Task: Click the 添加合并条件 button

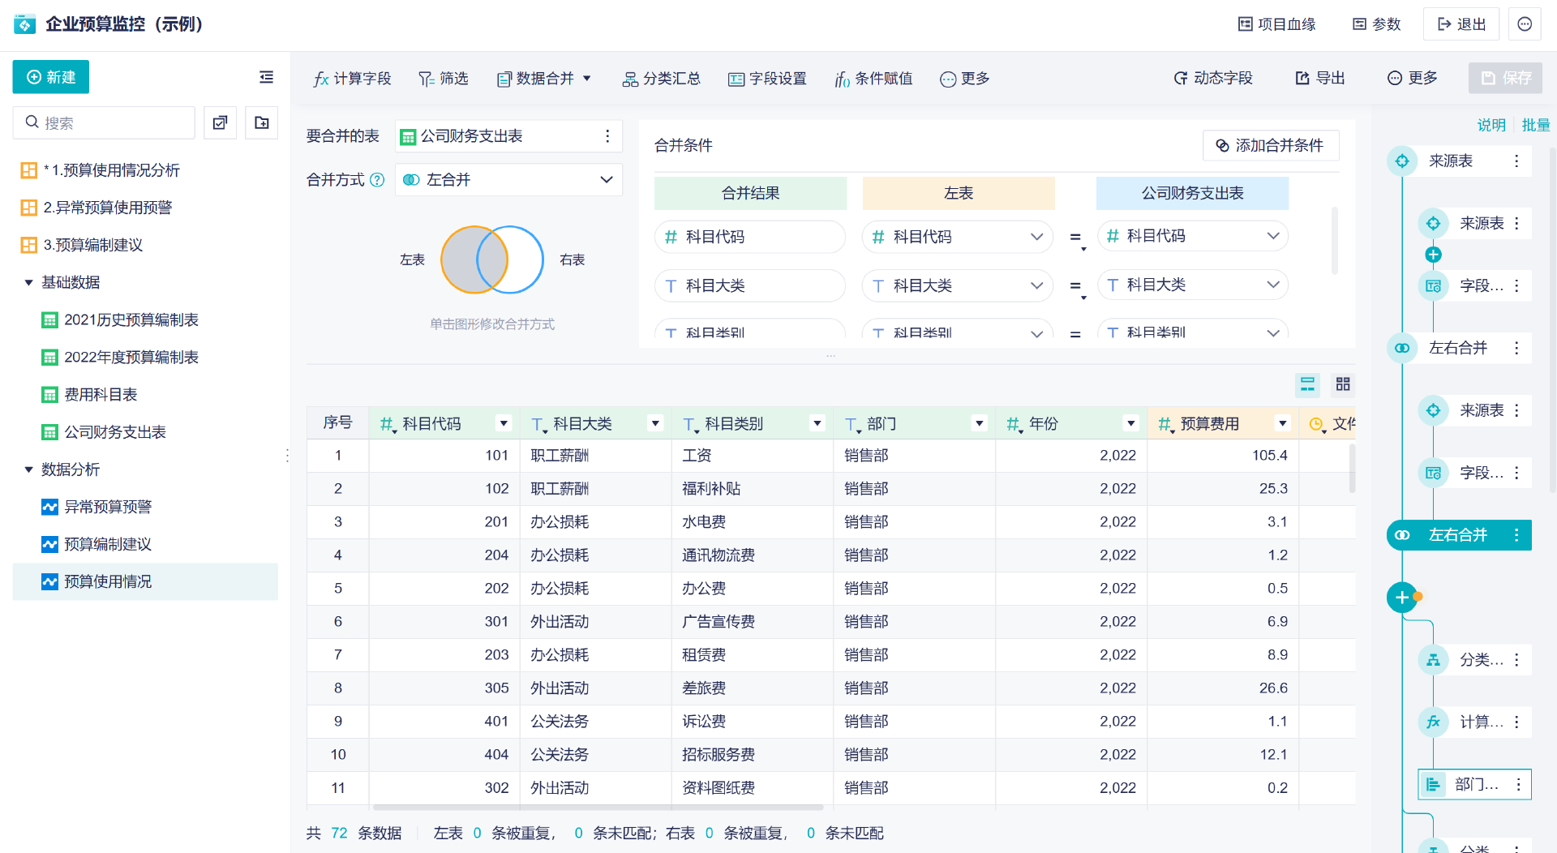Action: coord(1271,145)
